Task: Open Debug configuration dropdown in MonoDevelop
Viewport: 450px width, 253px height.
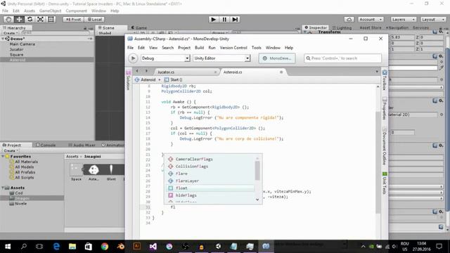Action: [165, 58]
